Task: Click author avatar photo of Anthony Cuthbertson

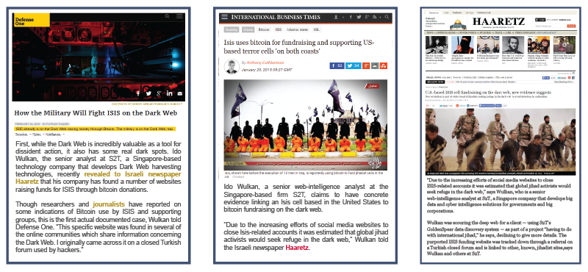Action: tap(232, 66)
